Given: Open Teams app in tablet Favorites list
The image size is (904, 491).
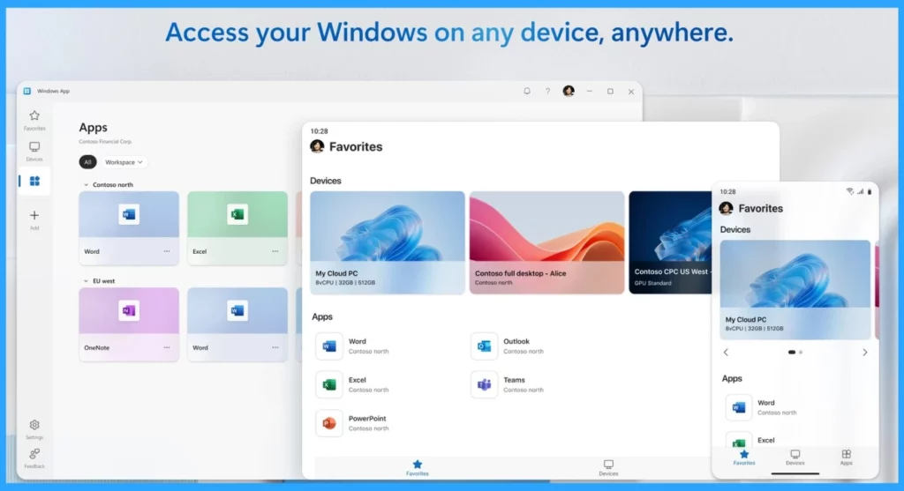Looking at the screenshot, I should 508,384.
